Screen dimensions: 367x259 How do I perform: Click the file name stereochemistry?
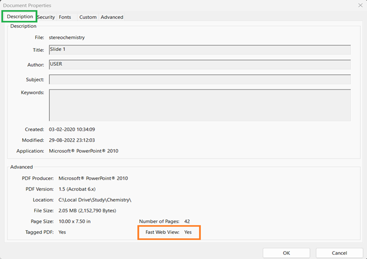click(x=67, y=38)
